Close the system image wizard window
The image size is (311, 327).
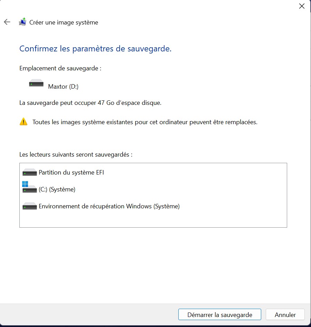pos(302,6)
